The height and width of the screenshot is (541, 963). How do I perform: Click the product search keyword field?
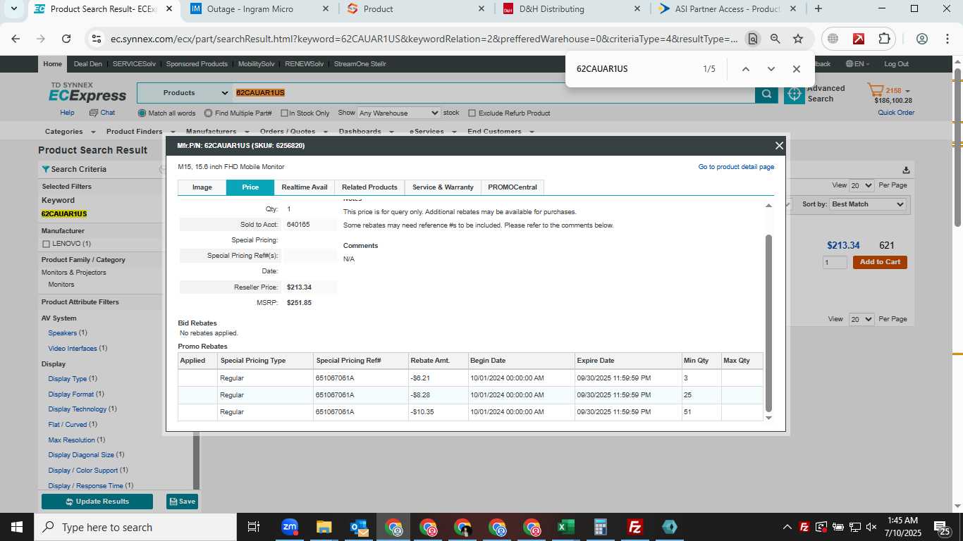pyautogui.click(x=493, y=93)
